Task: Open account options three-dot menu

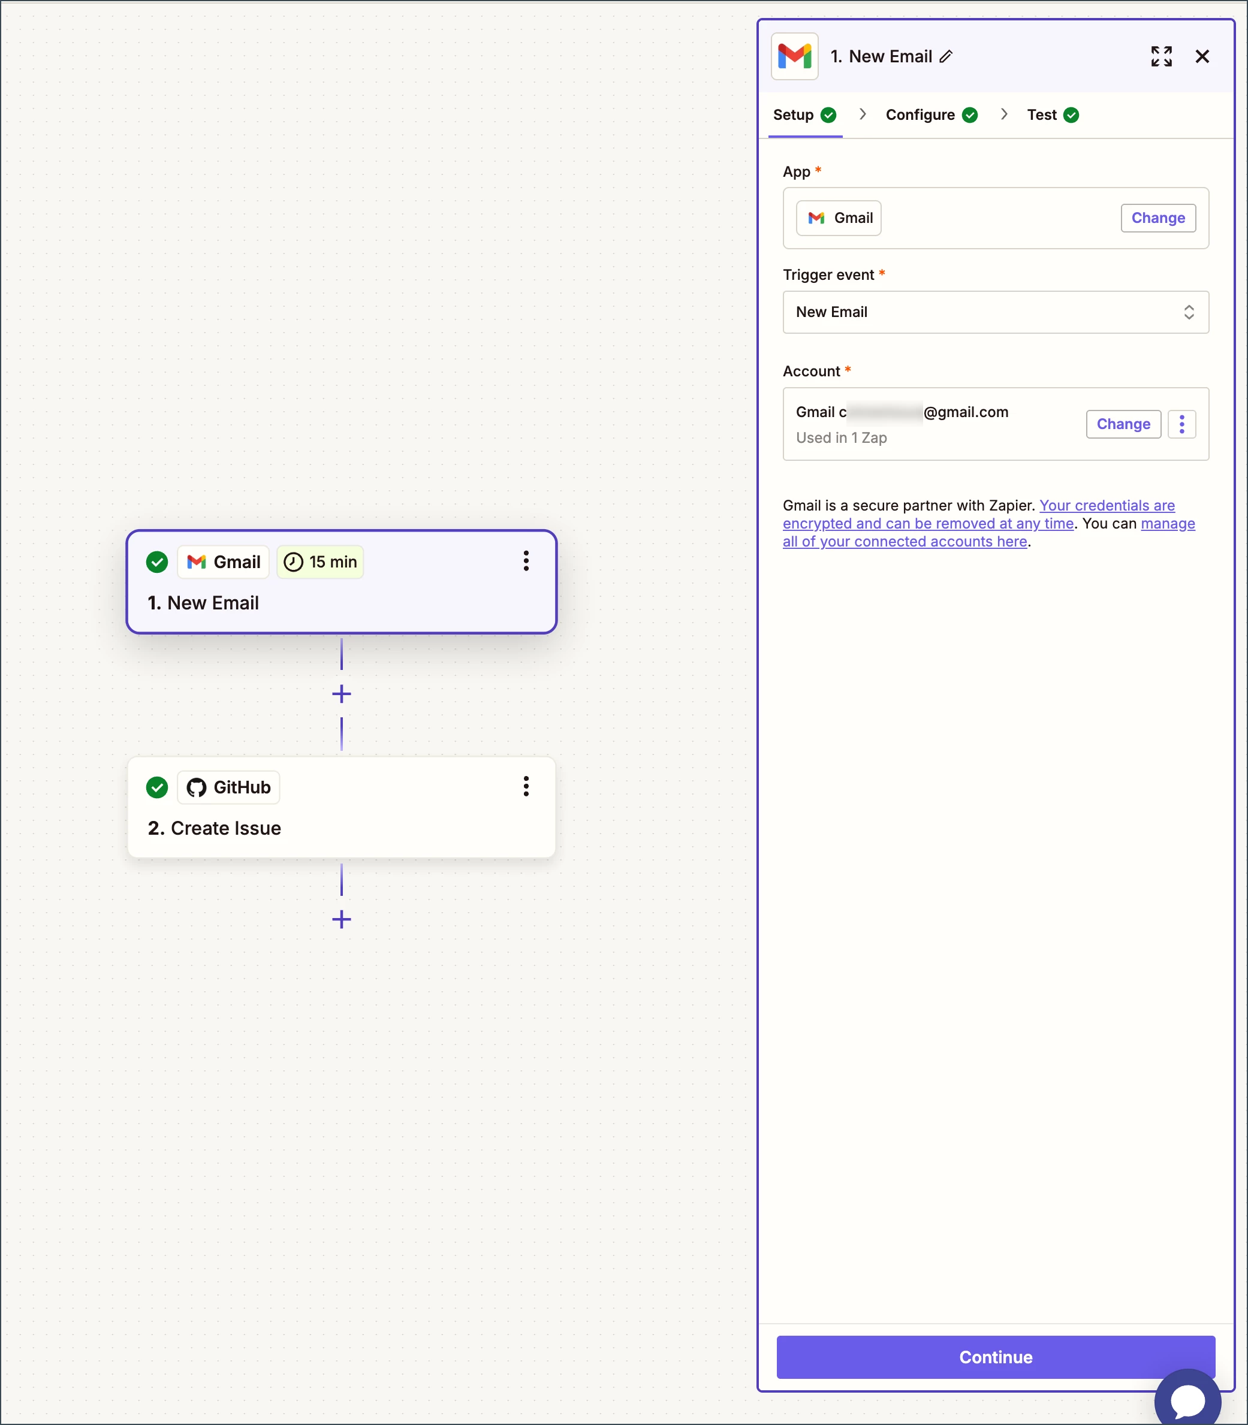Action: point(1181,424)
